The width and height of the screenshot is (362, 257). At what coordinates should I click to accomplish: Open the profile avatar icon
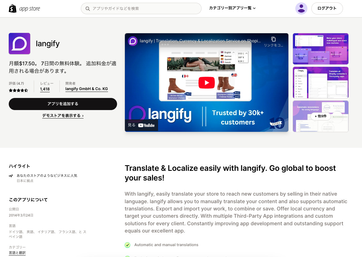click(301, 8)
